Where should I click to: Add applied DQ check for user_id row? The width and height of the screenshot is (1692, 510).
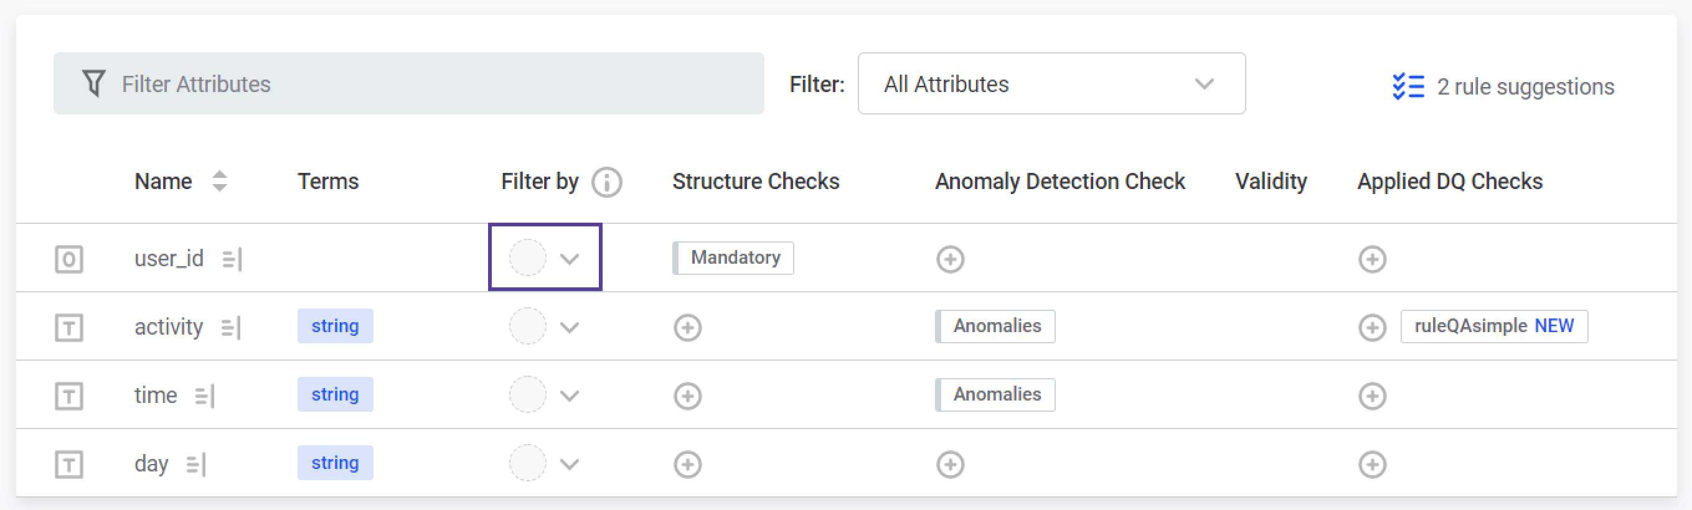pyautogui.click(x=1371, y=259)
